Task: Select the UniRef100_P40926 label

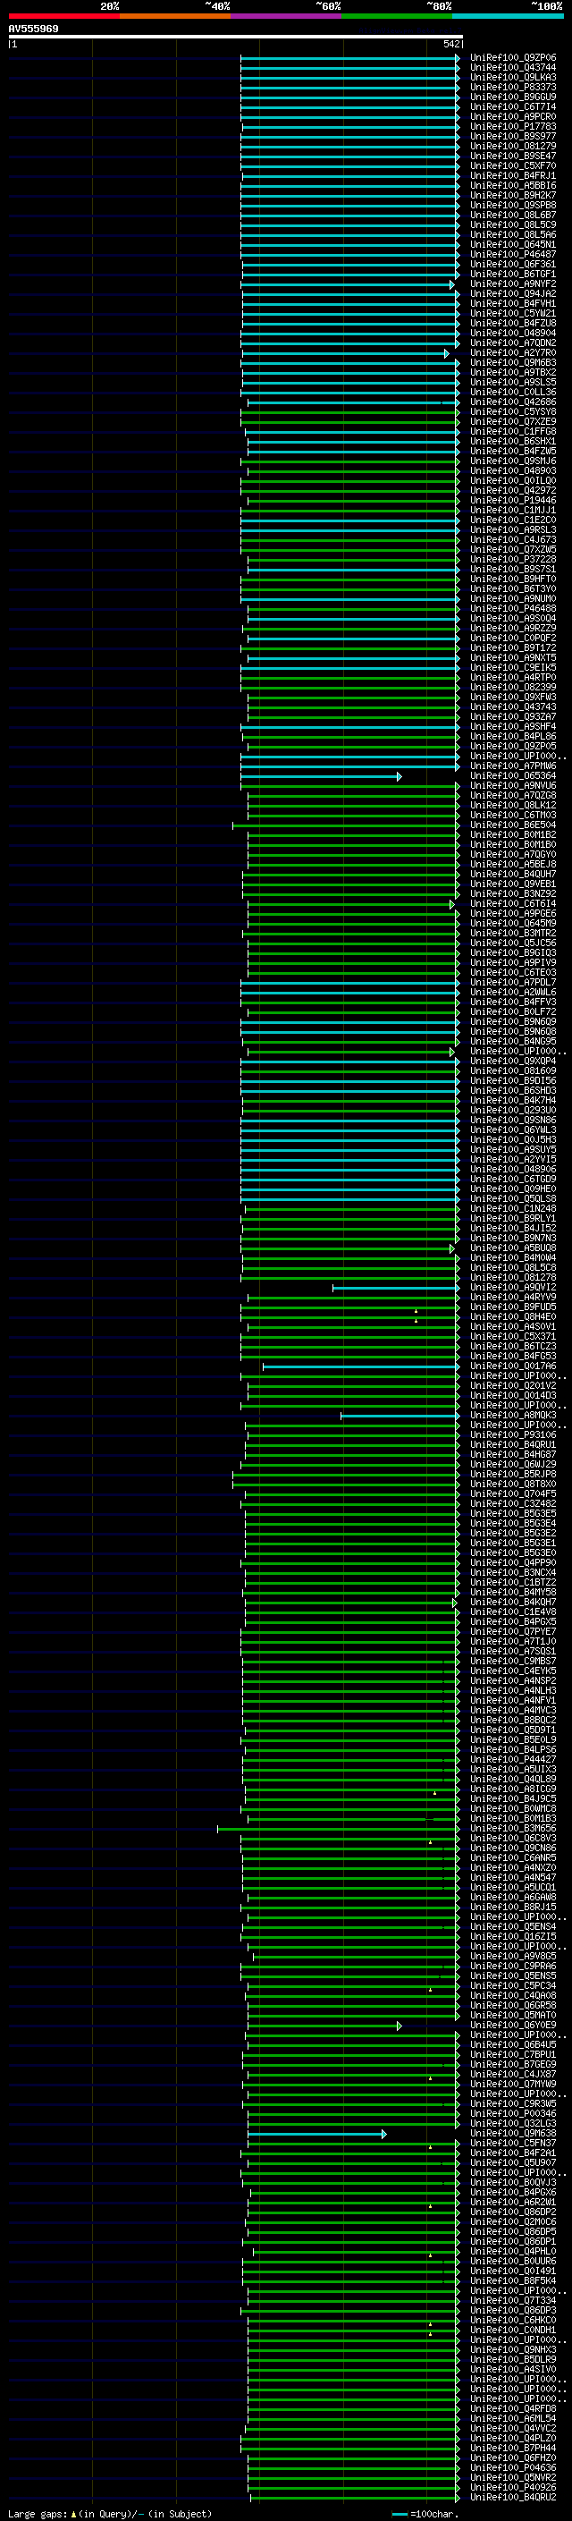Action: pos(512,2487)
